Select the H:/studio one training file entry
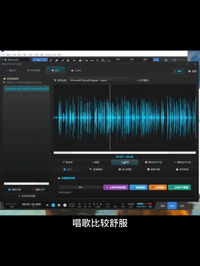 26,89
